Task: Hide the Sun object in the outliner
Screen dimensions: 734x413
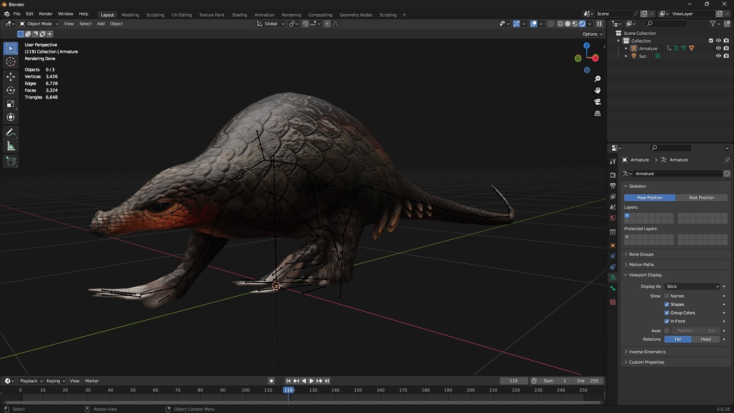Action: click(718, 56)
